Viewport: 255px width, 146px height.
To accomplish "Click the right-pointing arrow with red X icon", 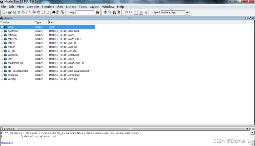I will click(x=130, y=12).
